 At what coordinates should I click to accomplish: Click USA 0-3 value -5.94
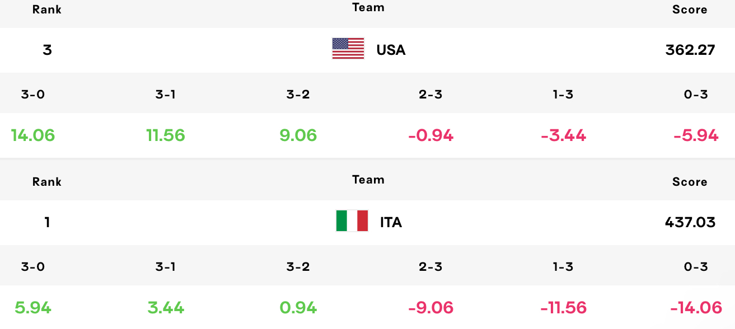coord(696,135)
